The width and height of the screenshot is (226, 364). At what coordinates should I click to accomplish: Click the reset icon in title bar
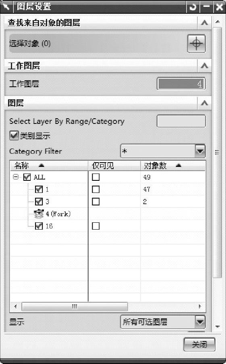pyautogui.click(x=193, y=7)
